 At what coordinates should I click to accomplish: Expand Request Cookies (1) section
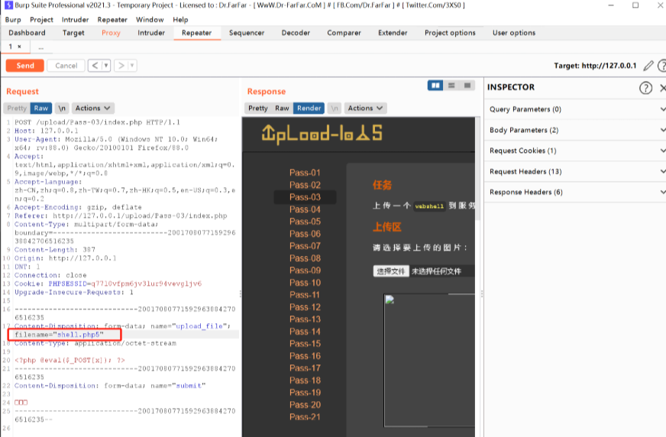[x=575, y=151]
